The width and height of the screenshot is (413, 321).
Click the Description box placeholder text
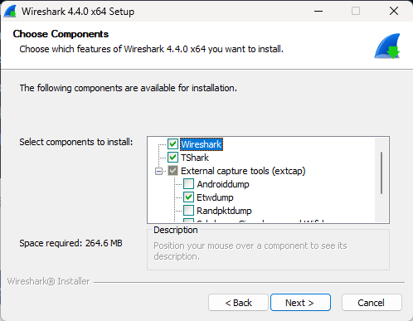click(x=250, y=251)
